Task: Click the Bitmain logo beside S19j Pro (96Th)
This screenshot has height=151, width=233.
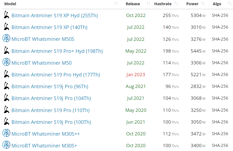Action: [6, 86]
